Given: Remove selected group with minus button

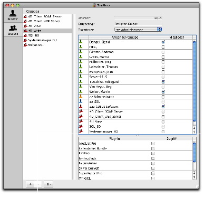Looking at the screenshot, I should pos(38,184).
